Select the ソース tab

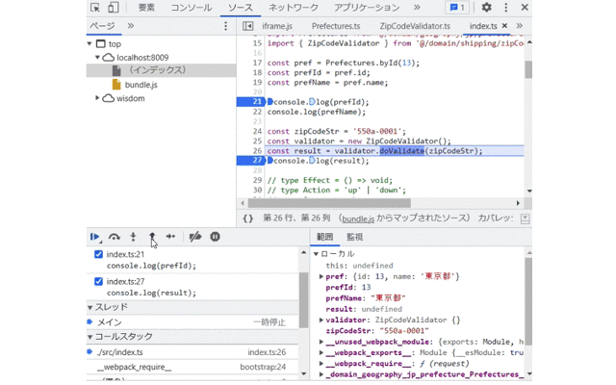click(241, 8)
